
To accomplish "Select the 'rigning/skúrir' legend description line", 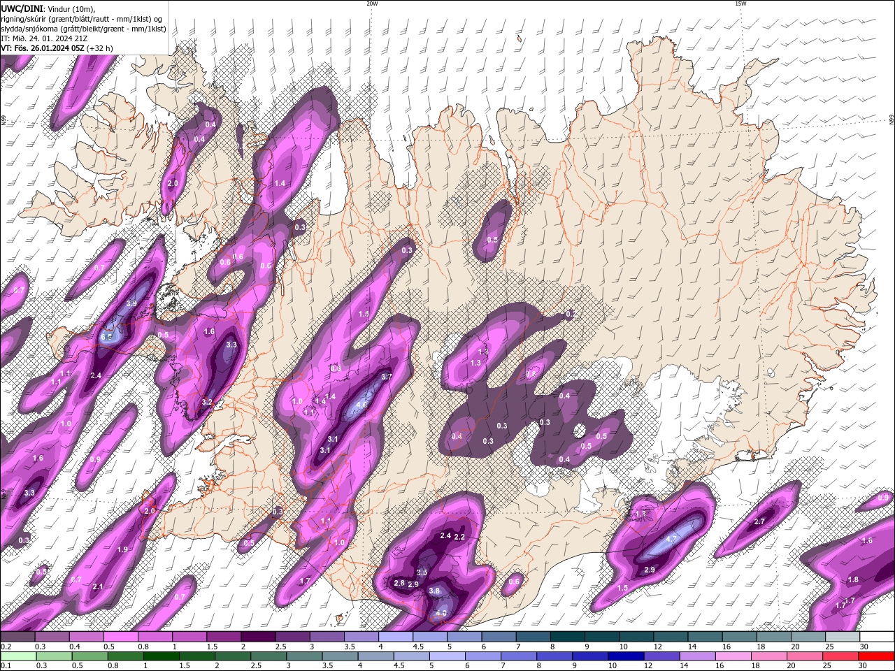I will tap(82, 18).
